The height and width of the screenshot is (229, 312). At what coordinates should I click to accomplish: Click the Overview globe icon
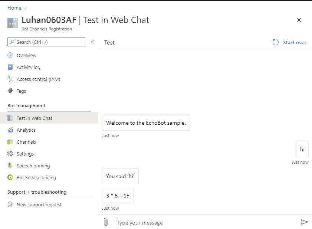click(10, 55)
